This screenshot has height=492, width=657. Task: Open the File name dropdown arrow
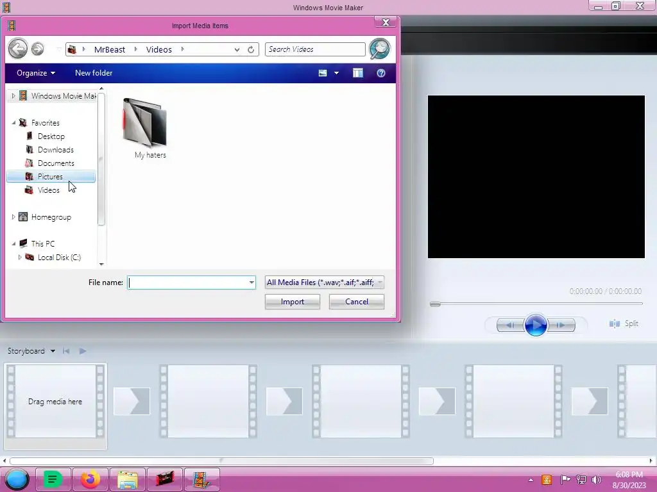tap(252, 283)
